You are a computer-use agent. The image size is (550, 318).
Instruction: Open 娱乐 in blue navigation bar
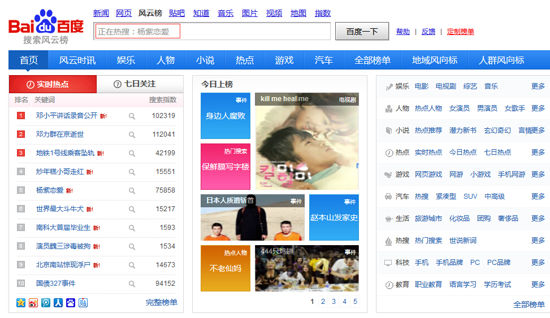(x=126, y=60)
